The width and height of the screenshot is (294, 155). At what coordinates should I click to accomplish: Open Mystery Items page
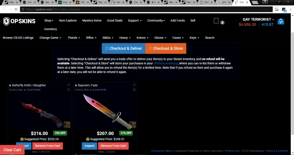pyautogui.click(x=92, y=21)
